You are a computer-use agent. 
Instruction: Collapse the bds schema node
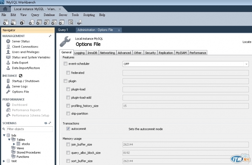(x=4, y=135)
